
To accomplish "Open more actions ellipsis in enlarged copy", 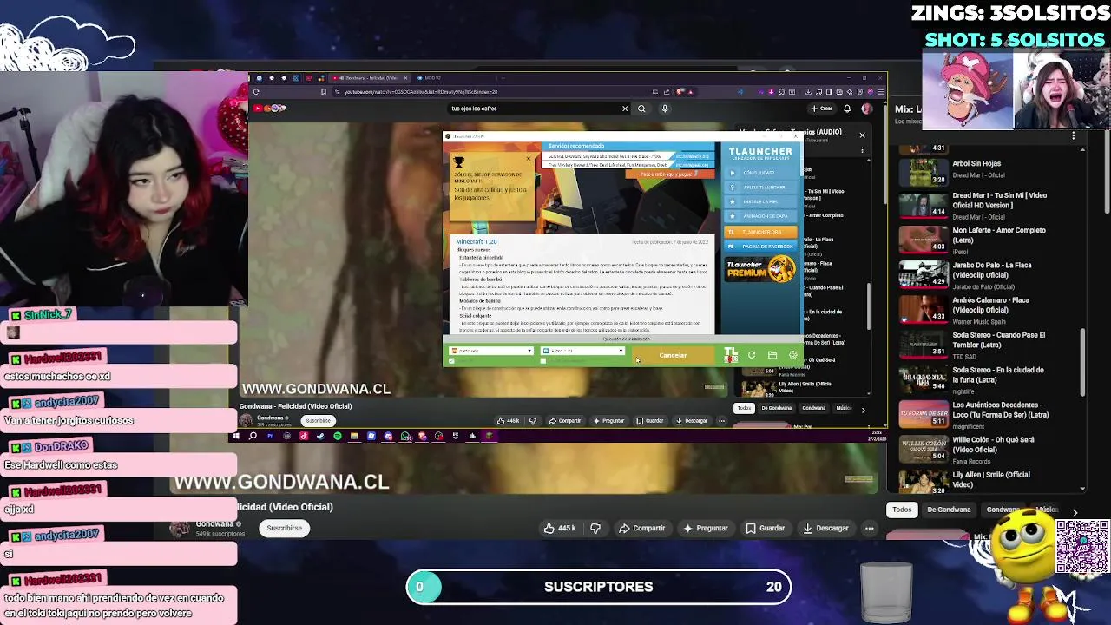I will (x=869, y=528).
